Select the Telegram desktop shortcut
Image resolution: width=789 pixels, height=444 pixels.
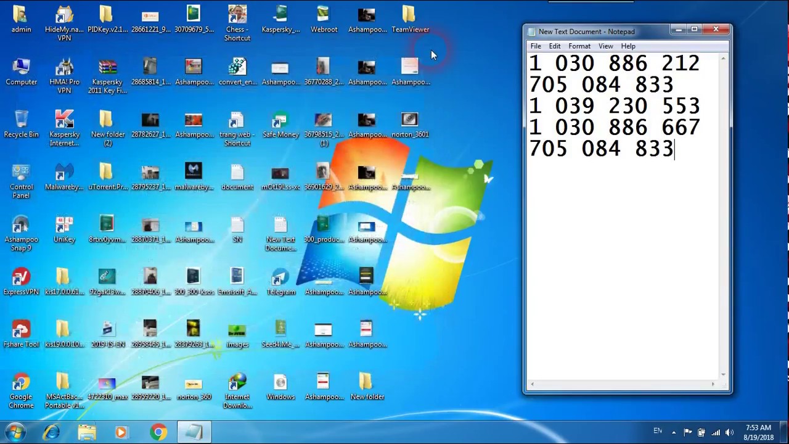(x=280, y=281)
